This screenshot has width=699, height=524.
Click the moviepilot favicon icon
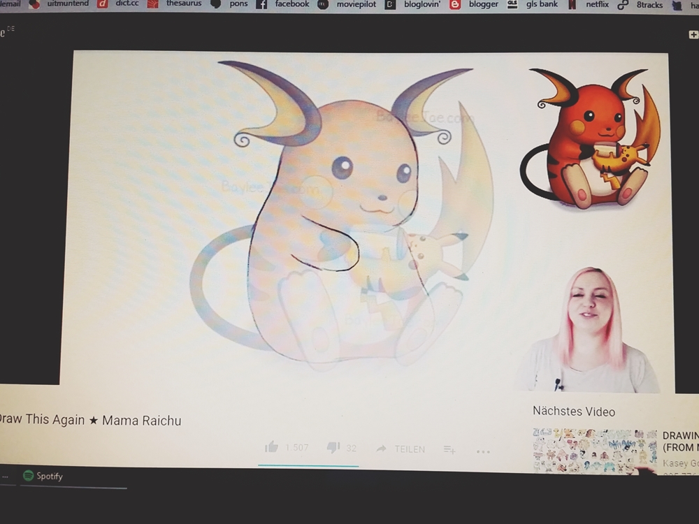point(323,5)
